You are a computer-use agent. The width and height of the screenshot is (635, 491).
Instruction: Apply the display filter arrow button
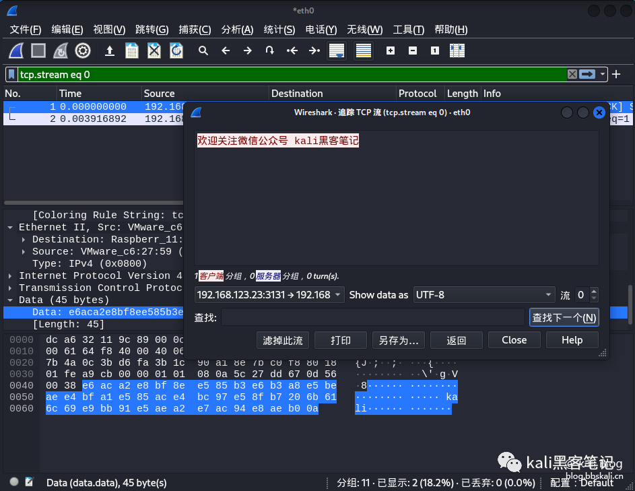point(587,74)
